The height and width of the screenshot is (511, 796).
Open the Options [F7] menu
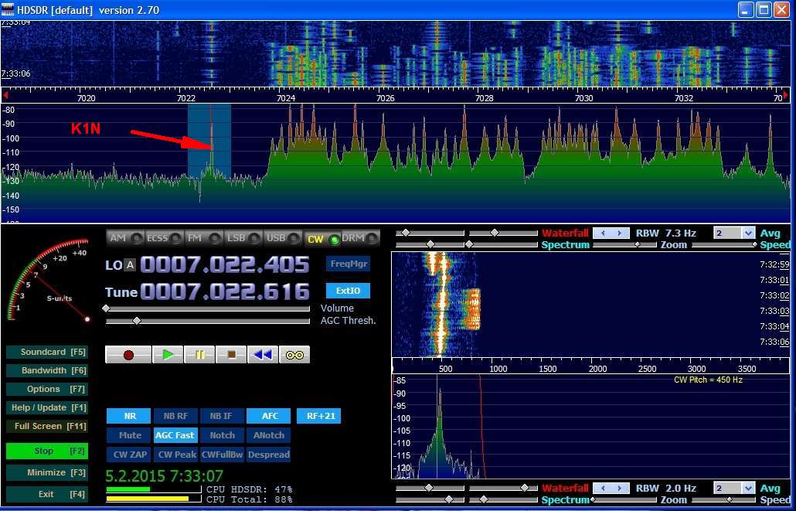click(x=46, y=389)
